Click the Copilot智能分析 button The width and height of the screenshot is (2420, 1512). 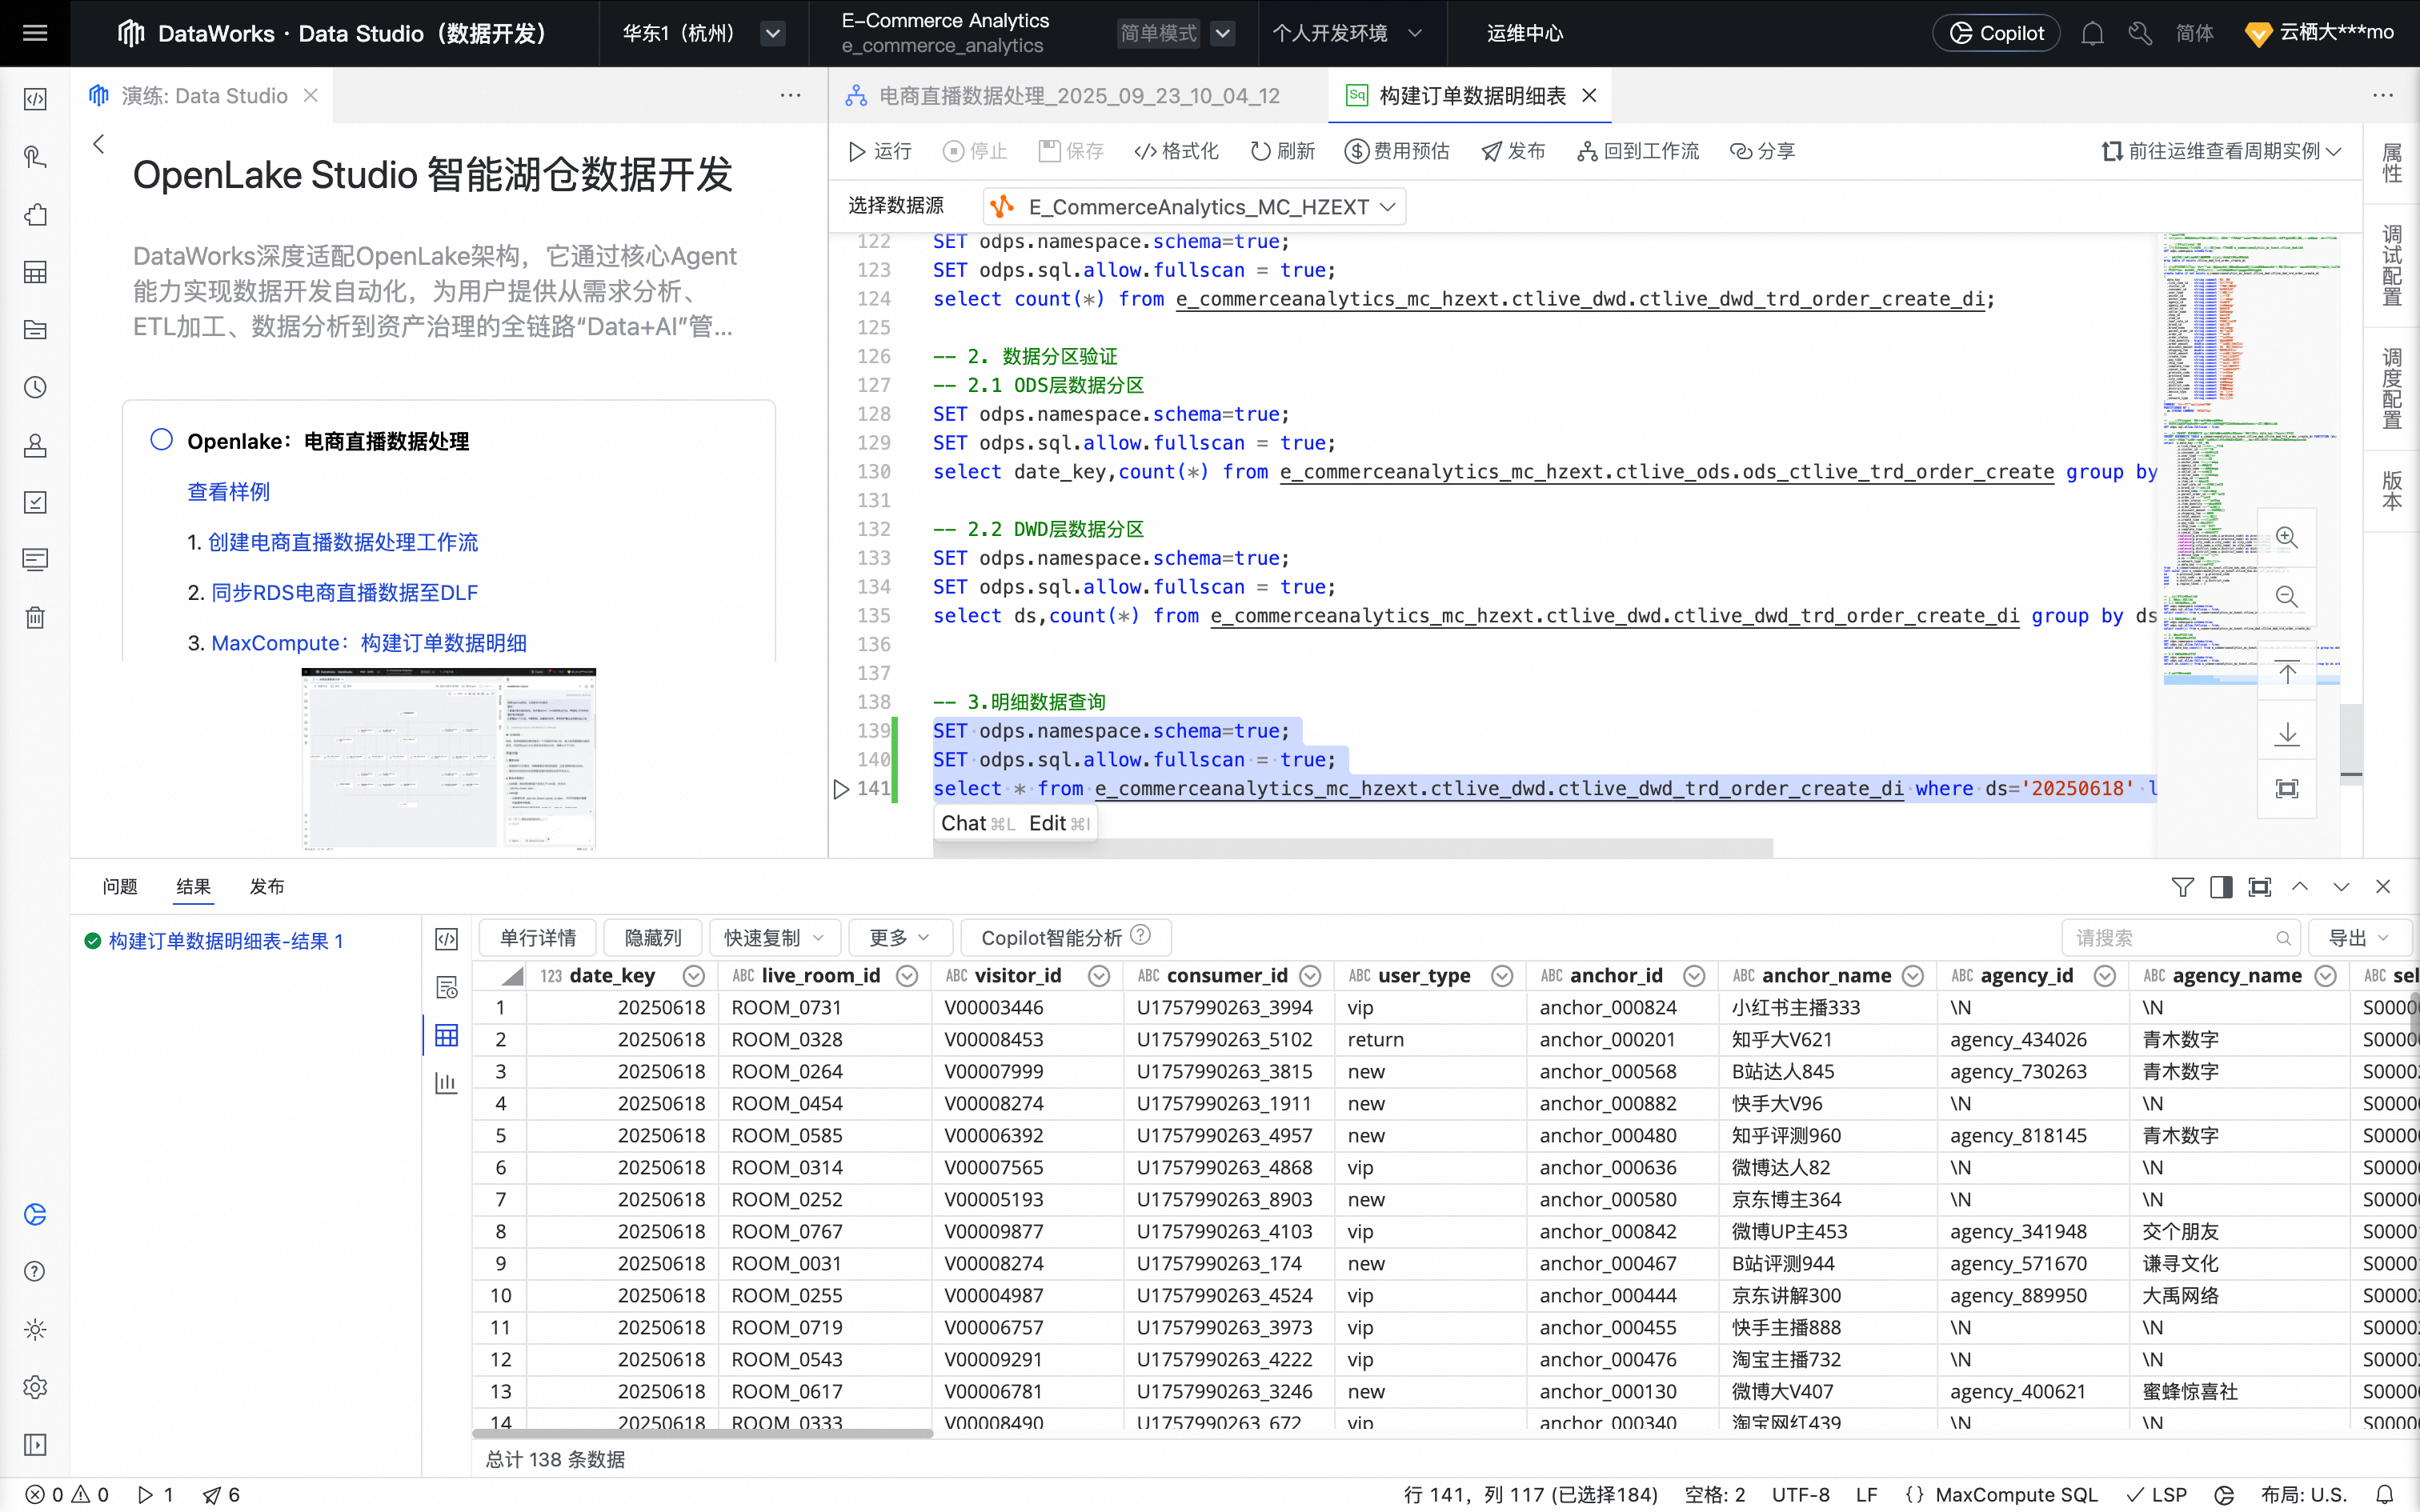click(x=1051, y=938)
